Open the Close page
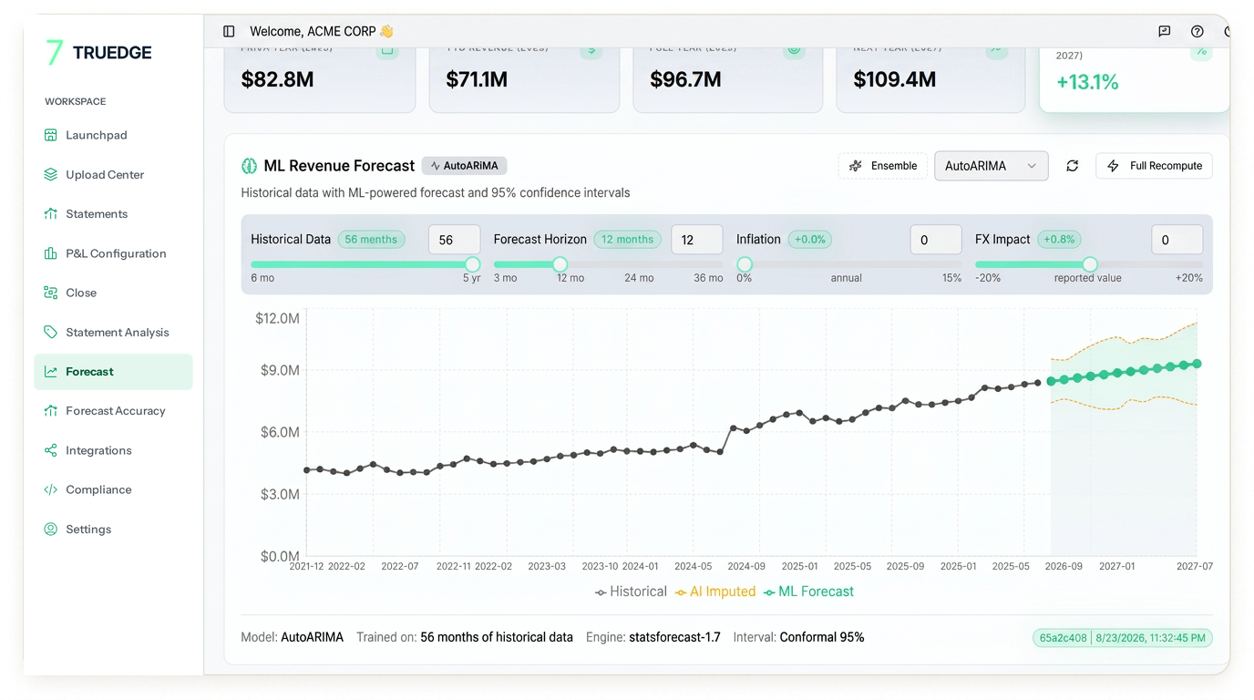 point(113,293)
